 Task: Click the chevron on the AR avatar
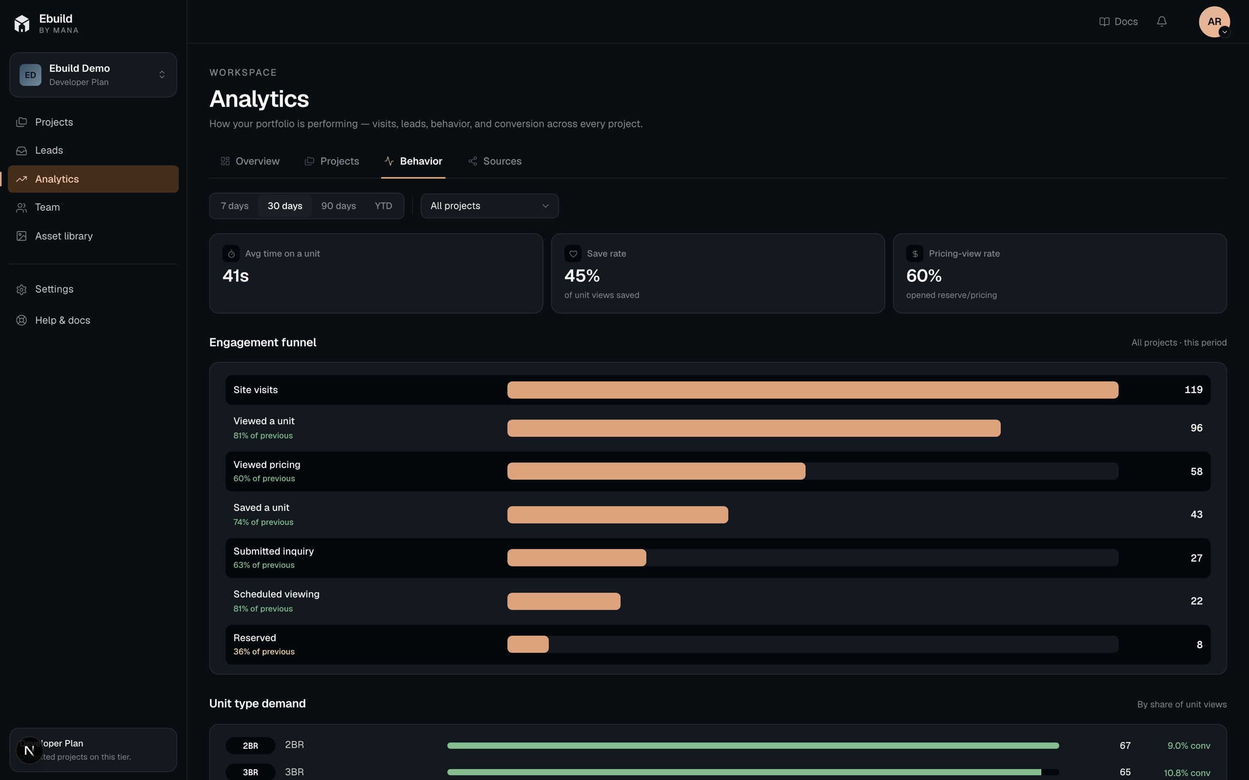click(x=1224, y=32)
